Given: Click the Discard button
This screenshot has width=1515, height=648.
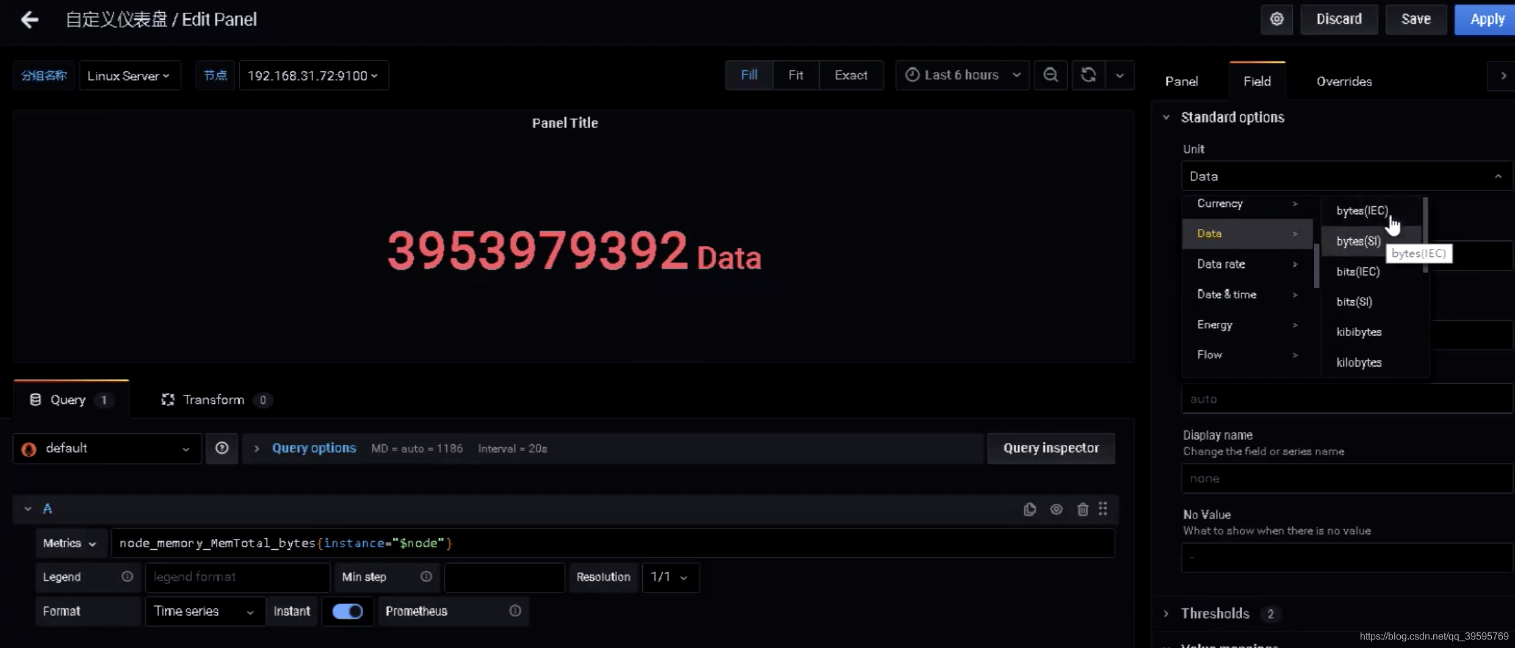Looking at the screenshot, I should [1339, 19].
